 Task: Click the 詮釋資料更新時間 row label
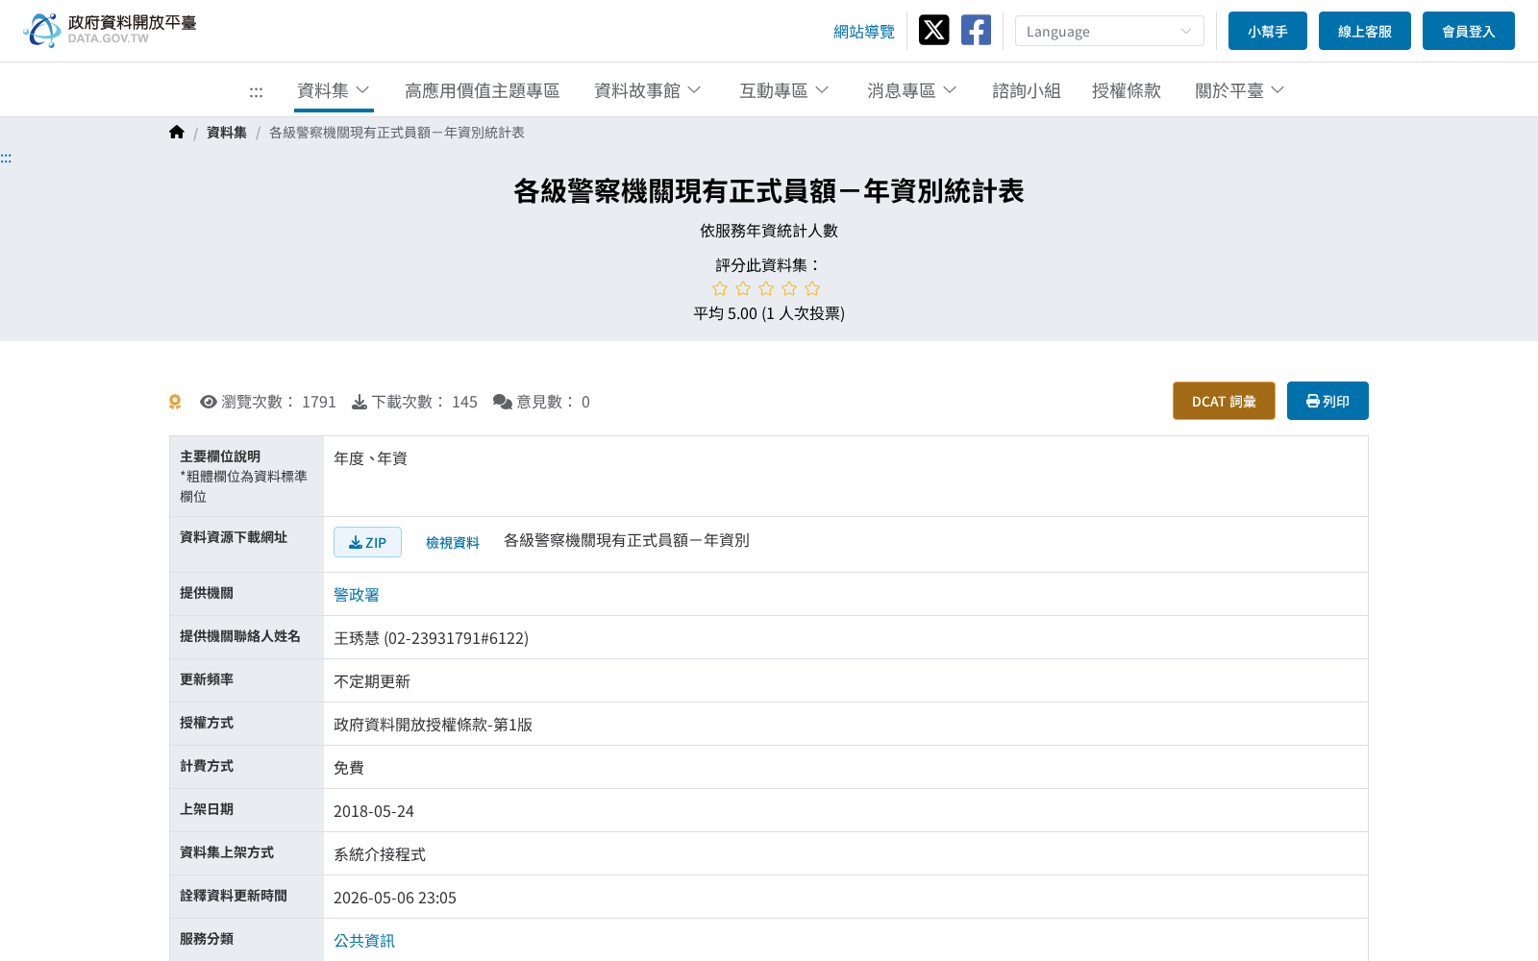(234, 896)
